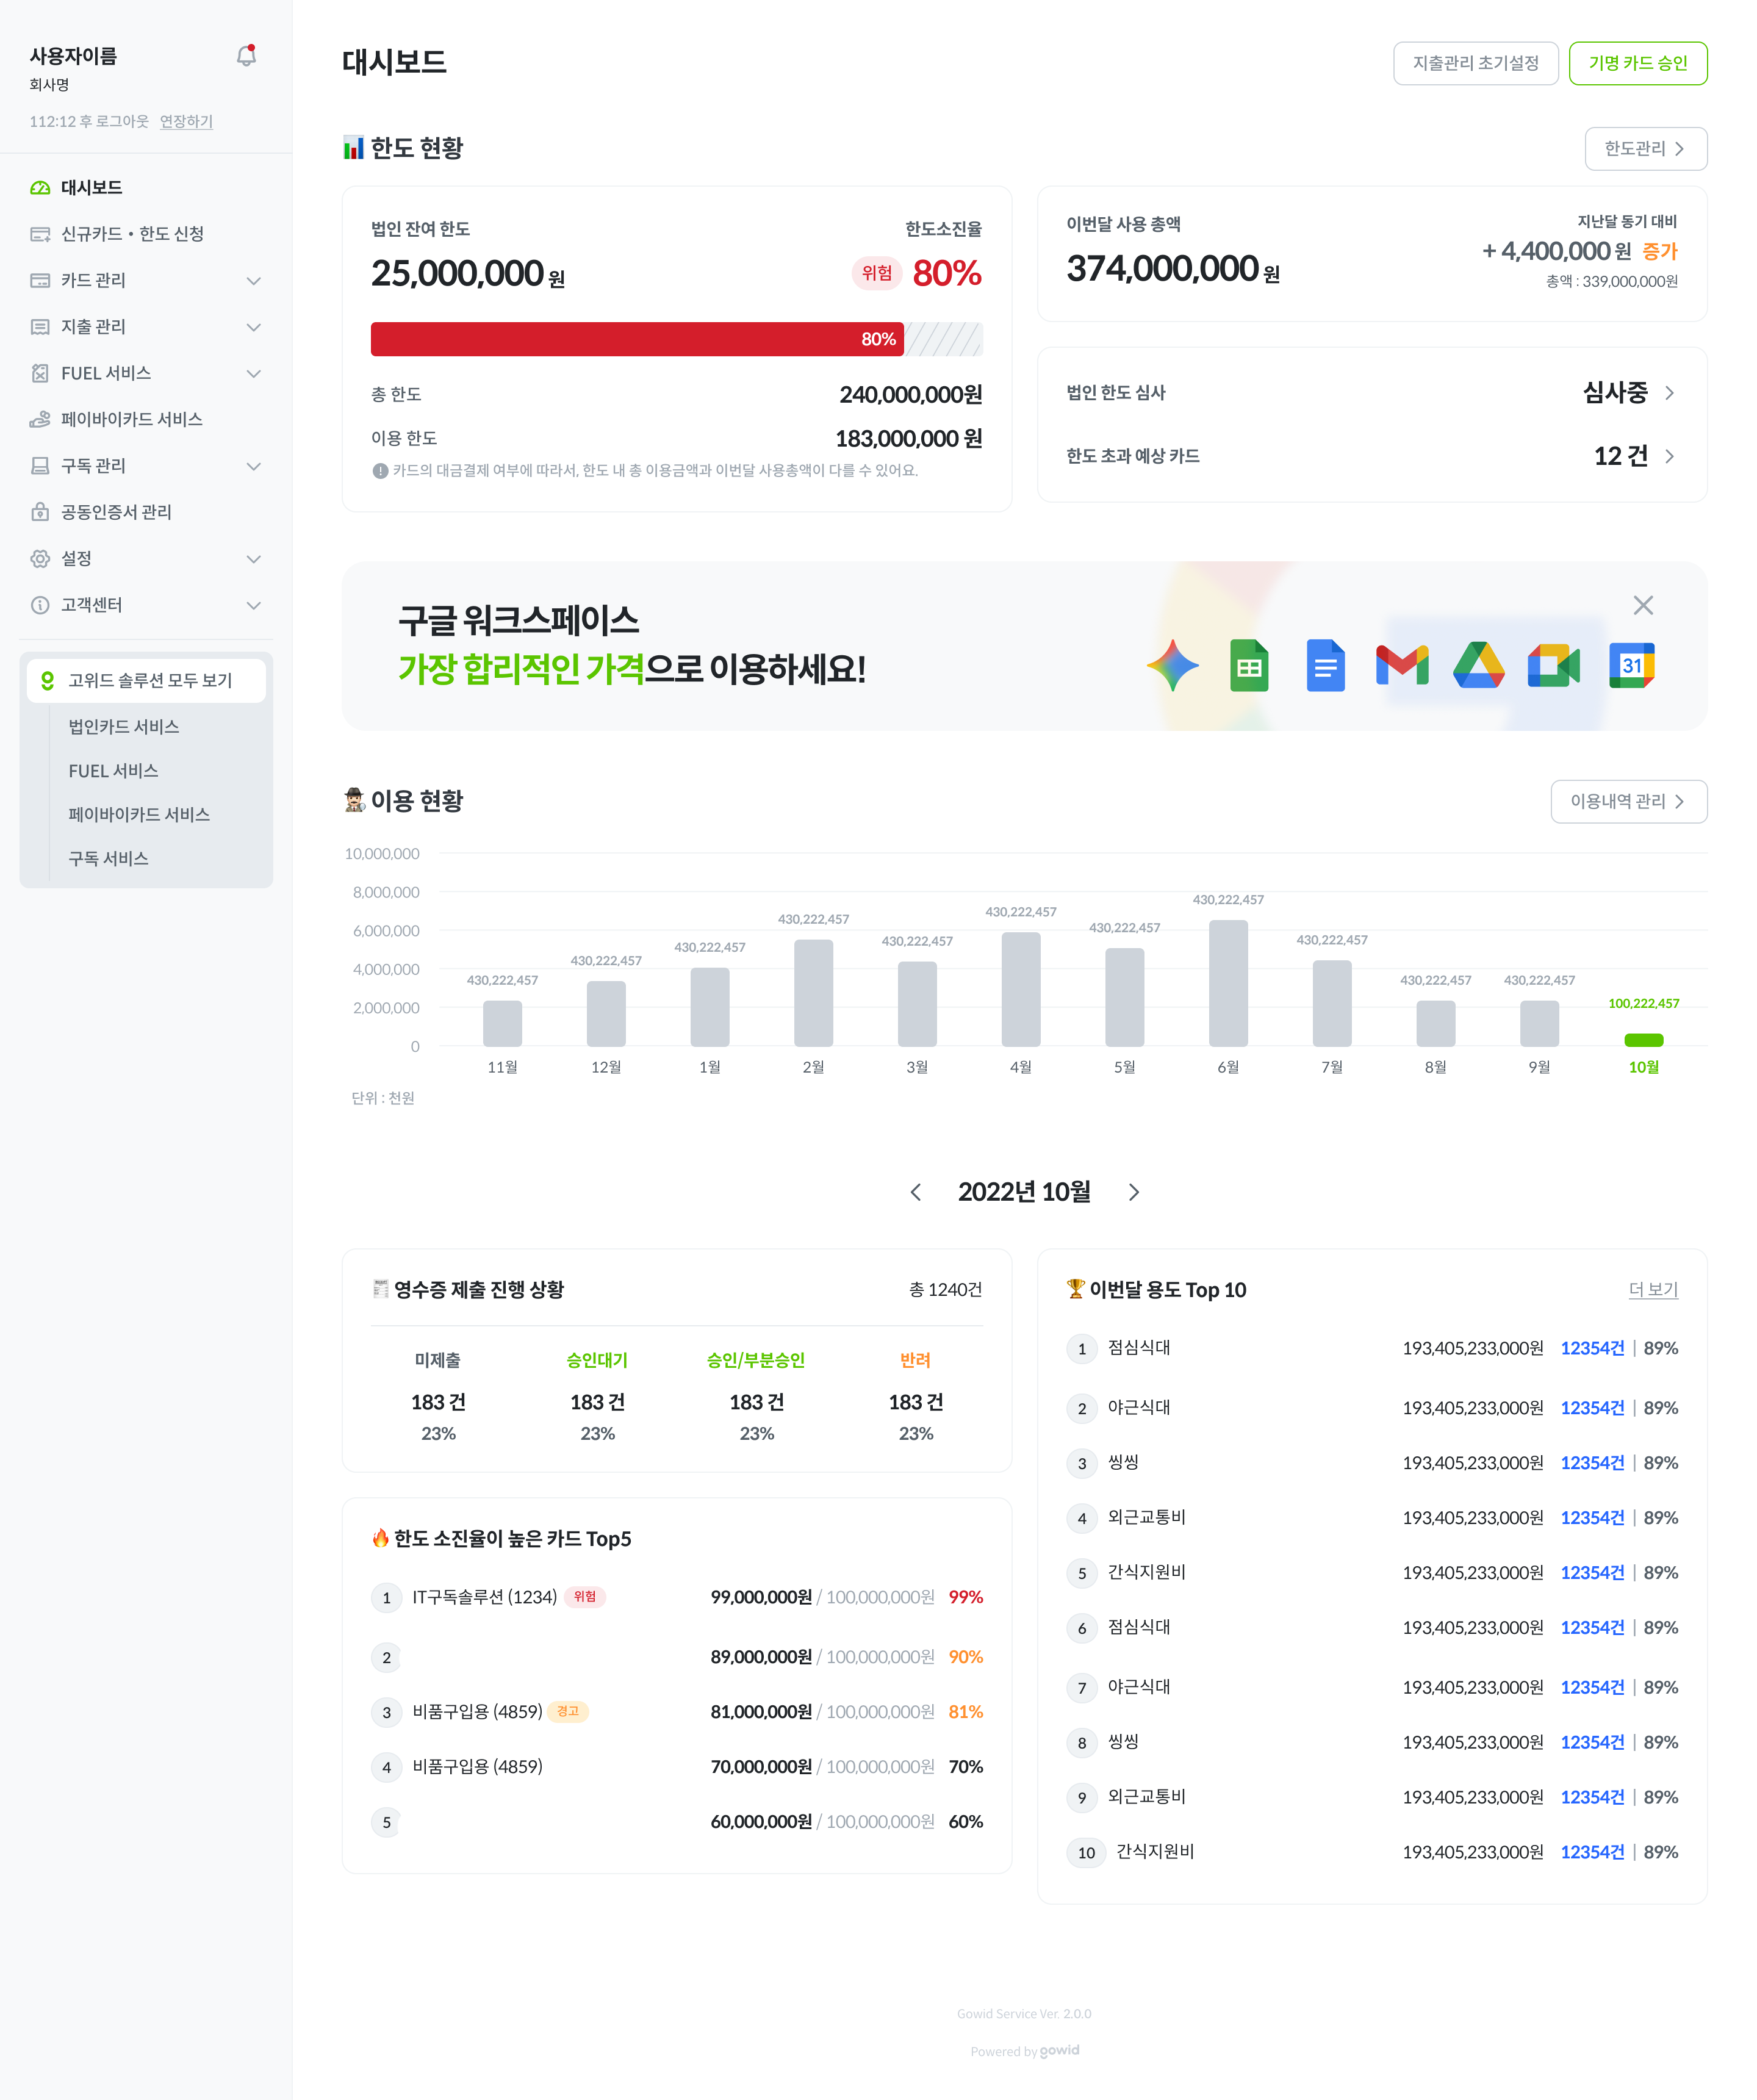Expand the 설정 menu chevron

click(x=253, y=559)
